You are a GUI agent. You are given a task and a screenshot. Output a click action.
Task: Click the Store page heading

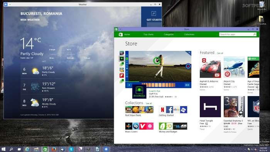(131, 44)
